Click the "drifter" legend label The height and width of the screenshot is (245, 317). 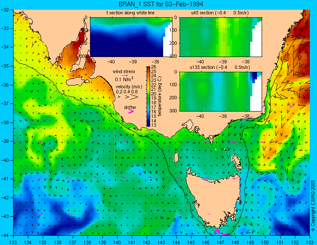(130, 107)
